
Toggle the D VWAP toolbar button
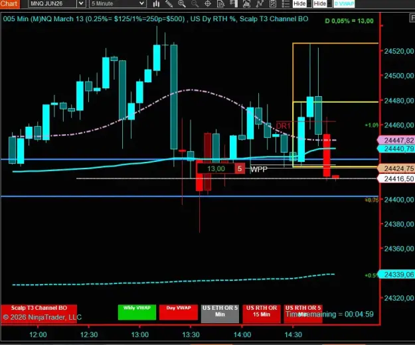click(x=344, y=4)
